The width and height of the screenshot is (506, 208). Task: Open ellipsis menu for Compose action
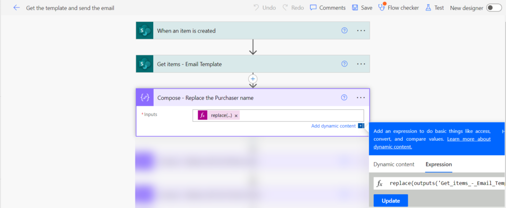click(x=361, y=97)
